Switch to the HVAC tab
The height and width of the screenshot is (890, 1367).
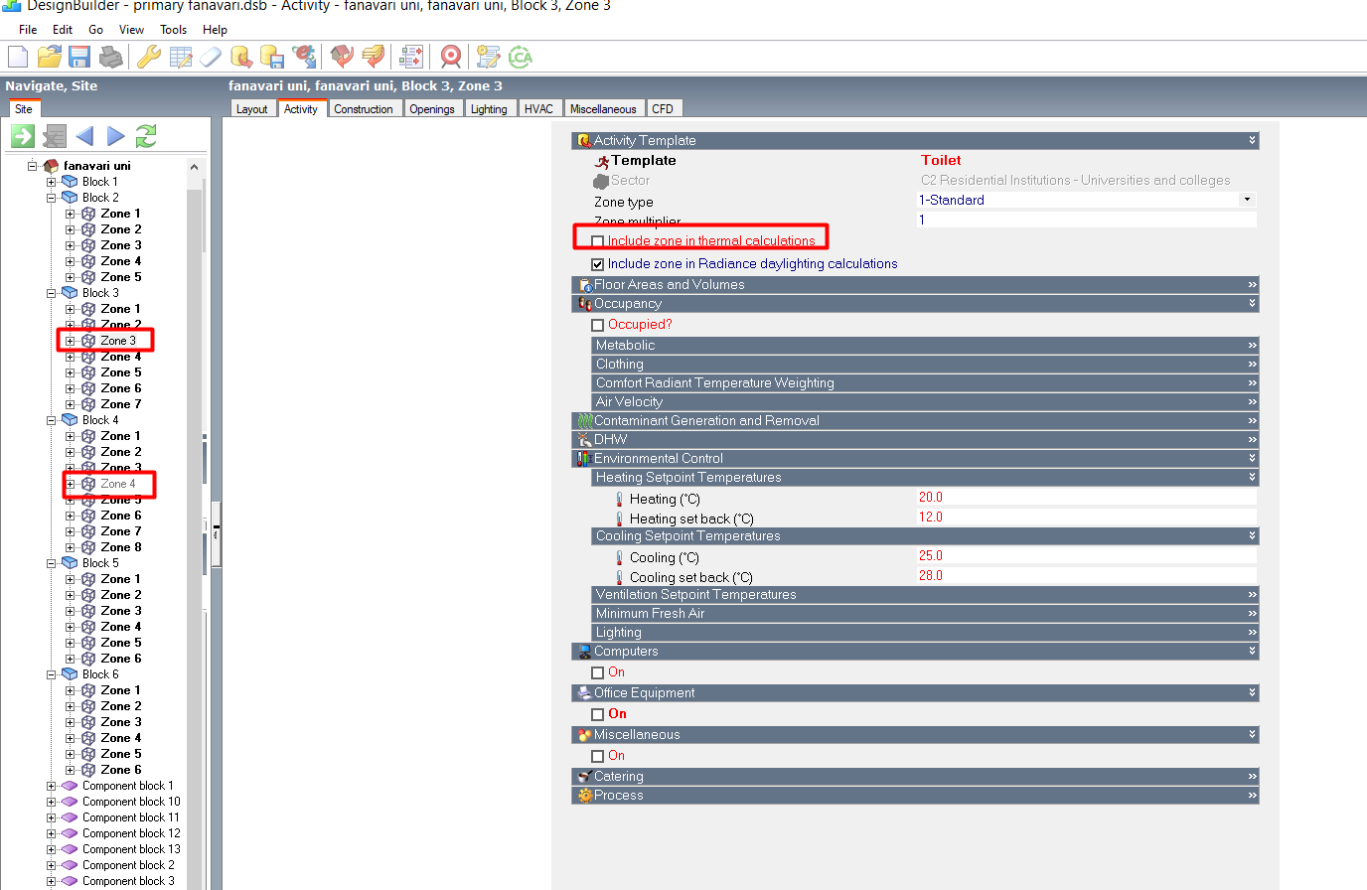point(538,109)
